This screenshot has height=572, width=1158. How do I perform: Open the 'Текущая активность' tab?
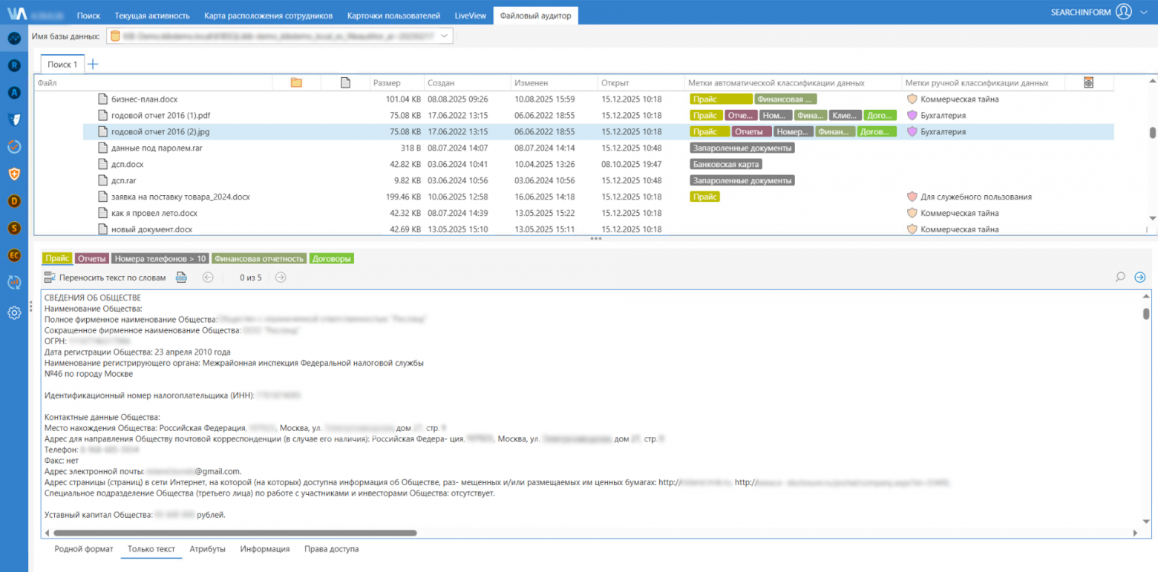point(152,16)
